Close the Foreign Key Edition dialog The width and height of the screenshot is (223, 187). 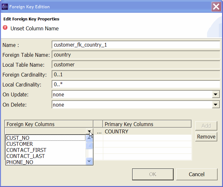tap(216, 7)
